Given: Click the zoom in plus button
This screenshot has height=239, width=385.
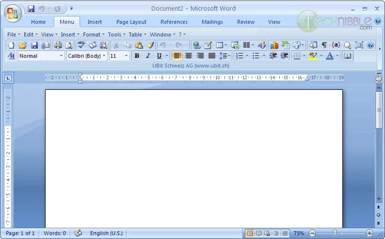Looking at the screenshot, I should click(x=369, y=233).
